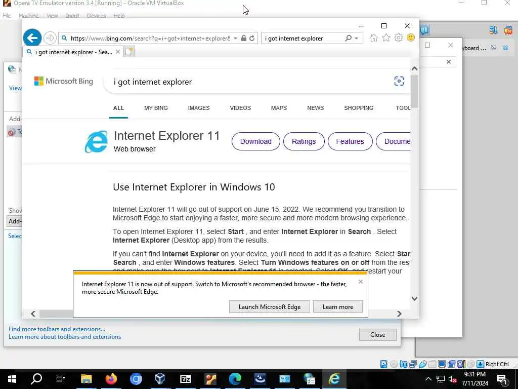The width and height of the screenshot is (518, 389).
Task: Open Windows Start menu
Action: 12,379
